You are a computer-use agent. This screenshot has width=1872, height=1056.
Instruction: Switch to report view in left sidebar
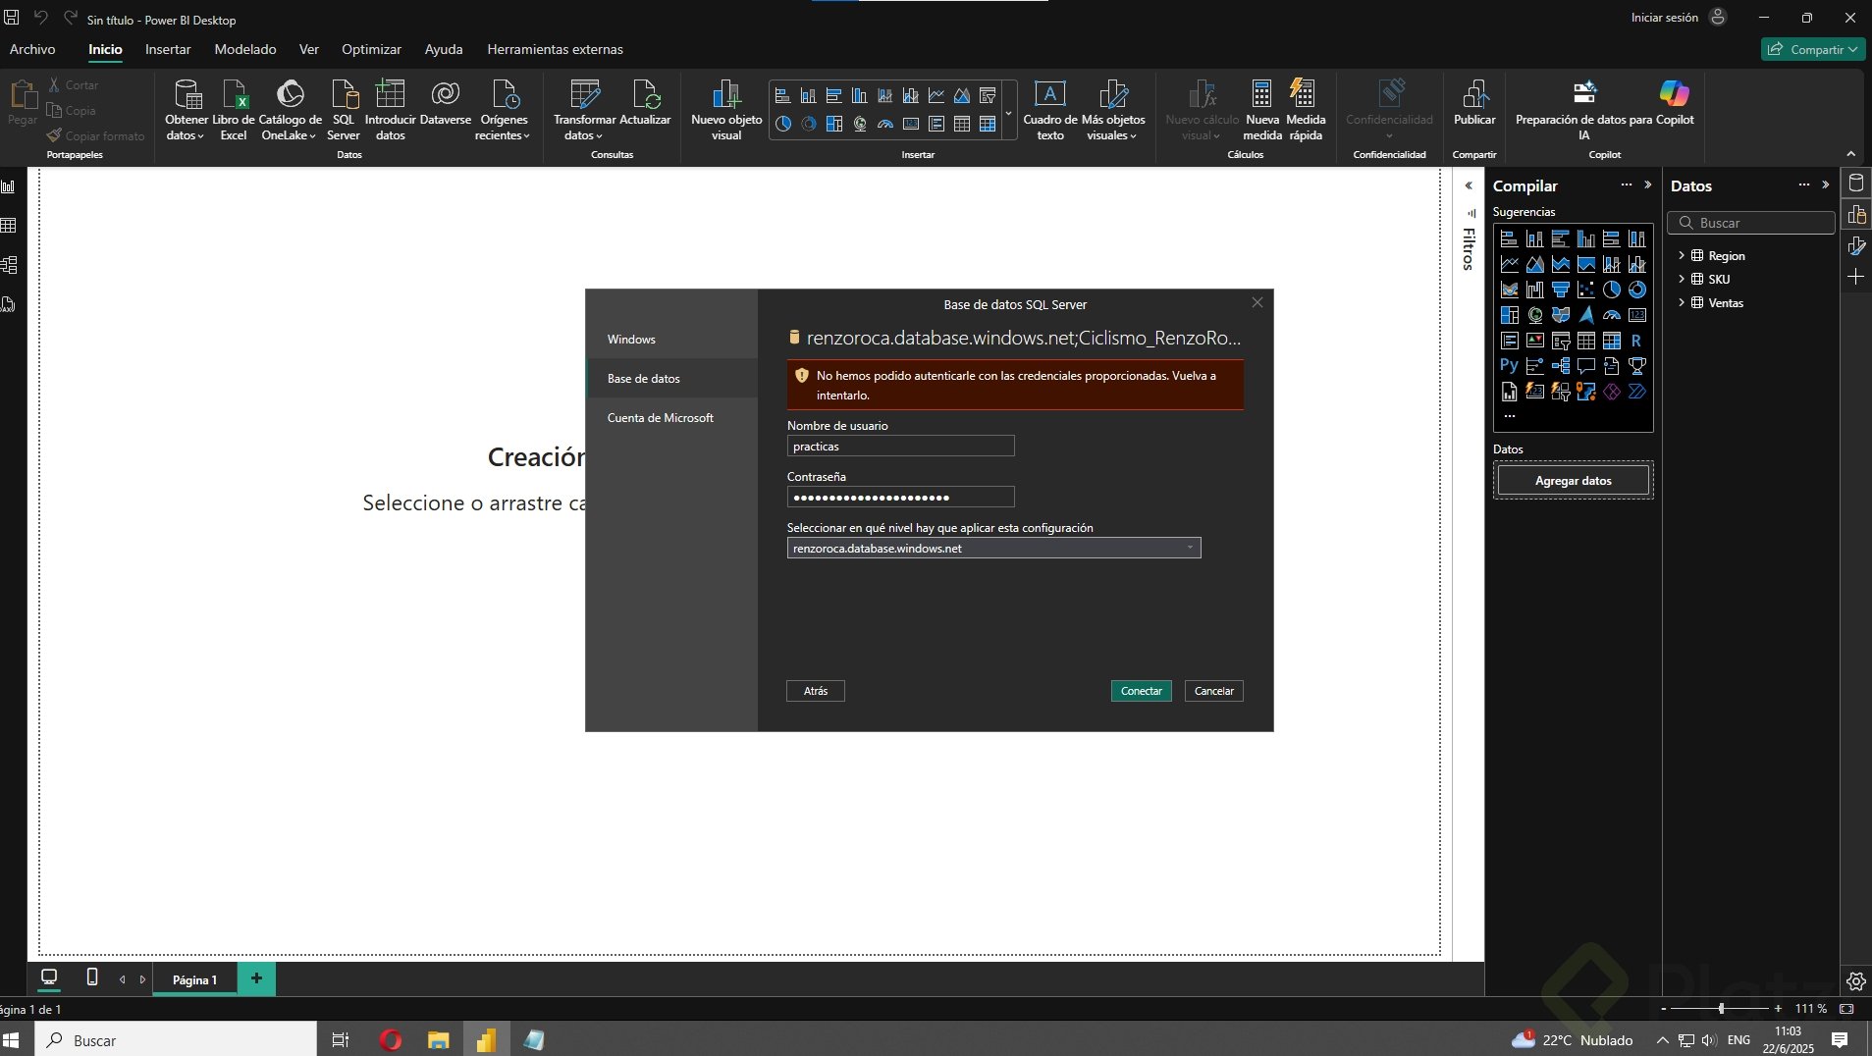coord(9,186)
